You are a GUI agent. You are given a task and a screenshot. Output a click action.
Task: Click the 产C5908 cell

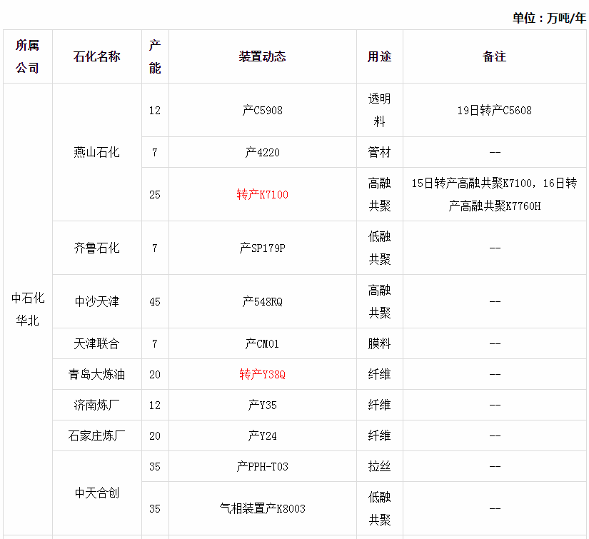click(x=262, y=110)
